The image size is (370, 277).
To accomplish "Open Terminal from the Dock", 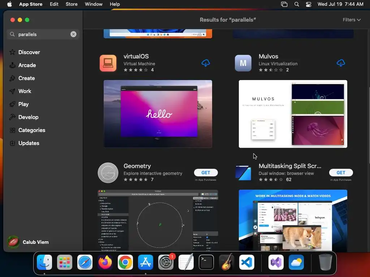I will 206,262.
